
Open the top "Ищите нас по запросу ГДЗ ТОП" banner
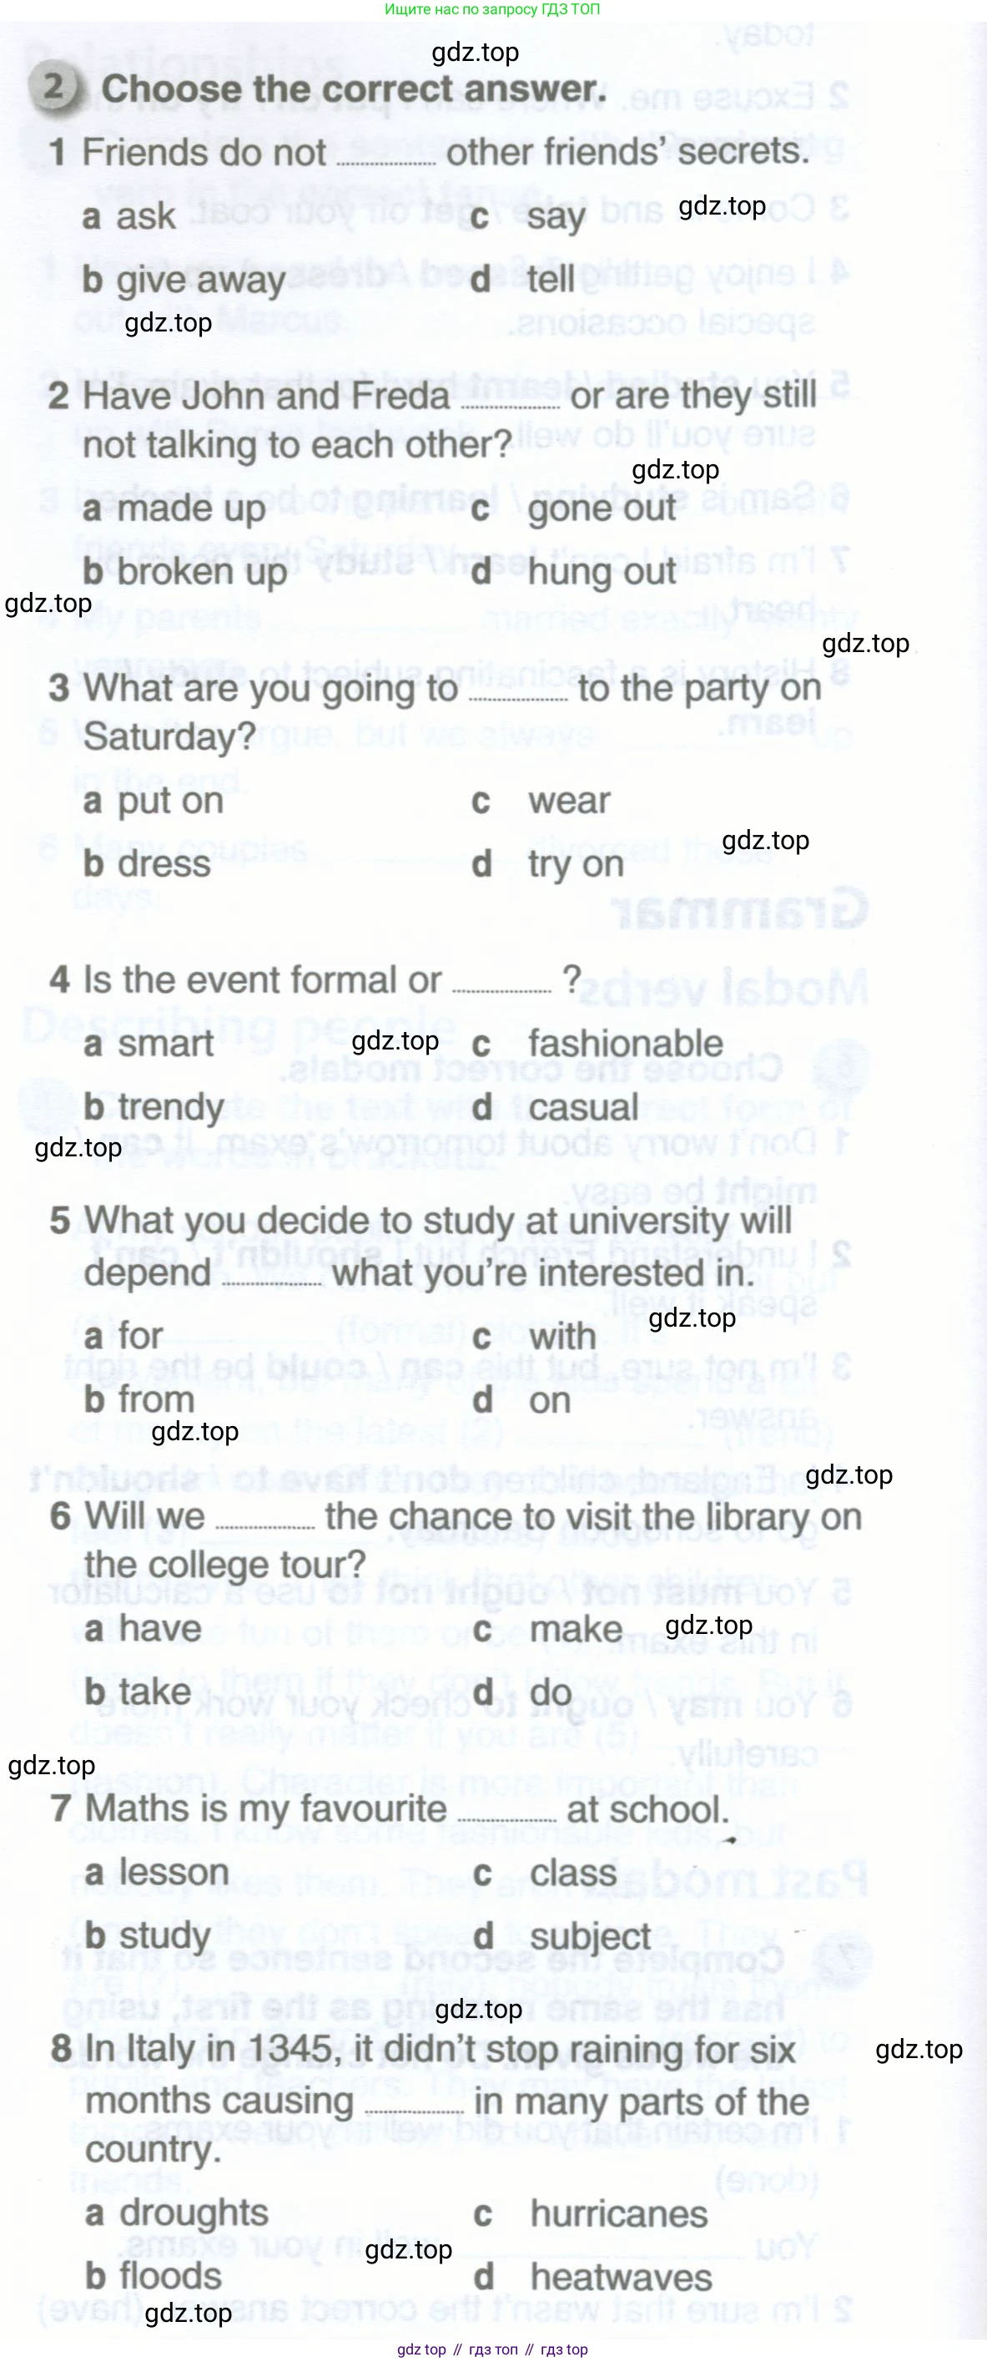tap(492, 9)
